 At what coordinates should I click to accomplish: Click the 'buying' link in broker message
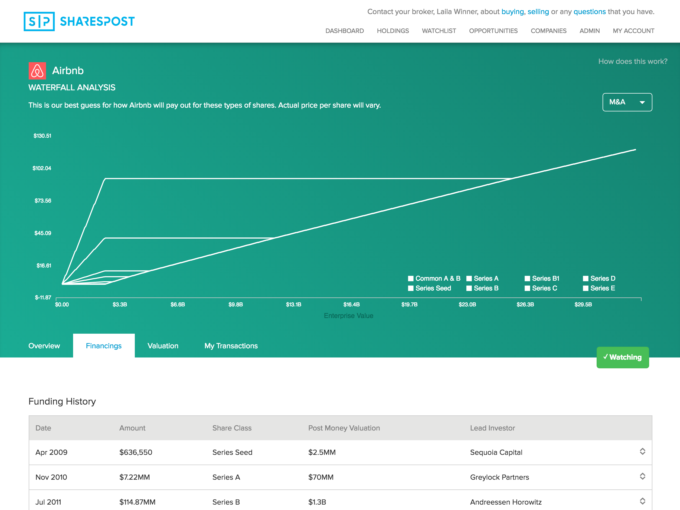(x=513, y=12)
